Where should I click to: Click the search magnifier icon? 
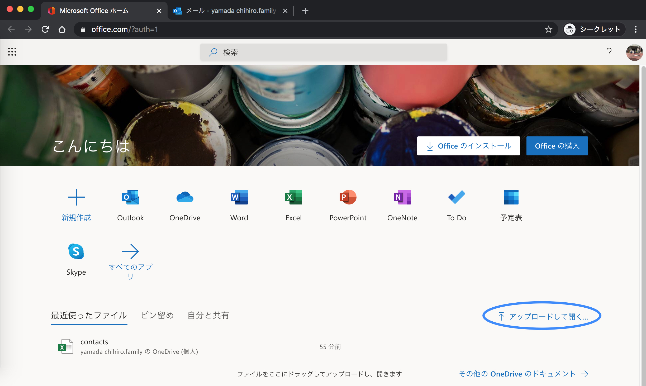pos(213,52)
